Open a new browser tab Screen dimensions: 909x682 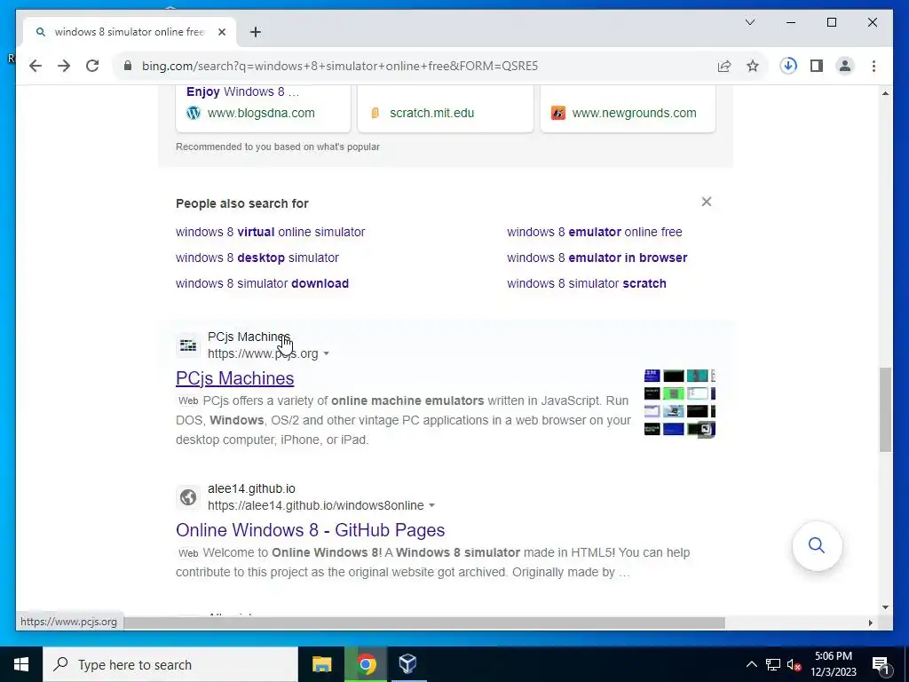click(255, 32)
